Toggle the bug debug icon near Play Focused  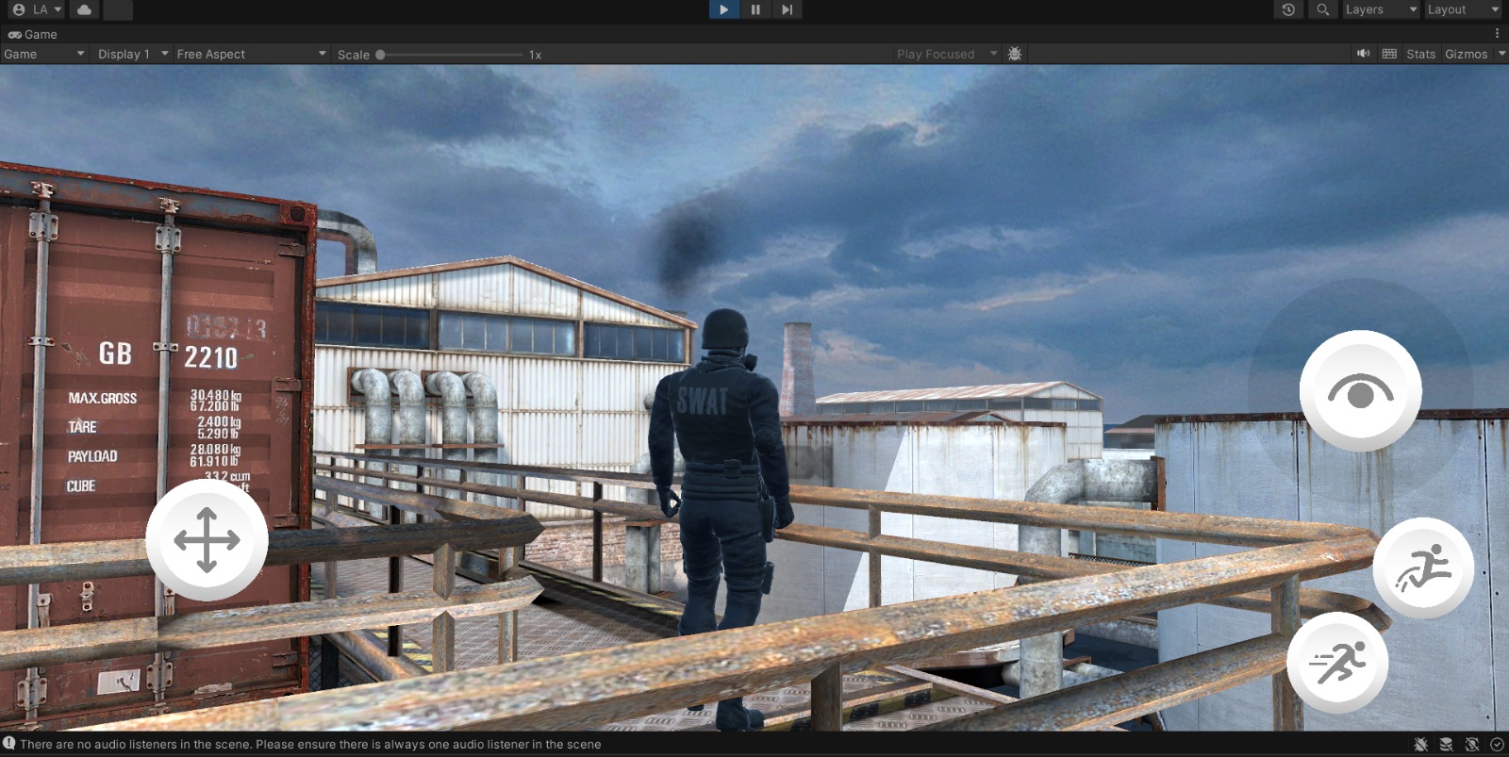pos(1015,54)
